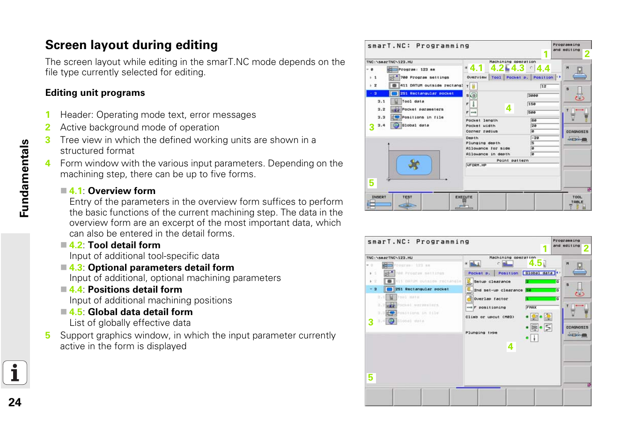Image resolution: width=634 pixels, height=446 pixels.
Task: Collapse Program 123 mm node in upper tree
Action: [x=368, y=69]
